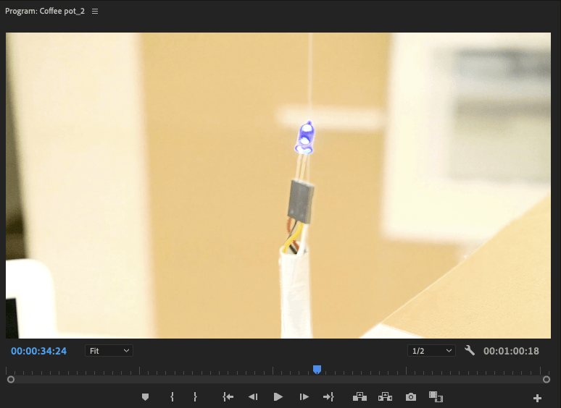Click the Extract button
561x408 pixels.
click(x=385, y=396)
